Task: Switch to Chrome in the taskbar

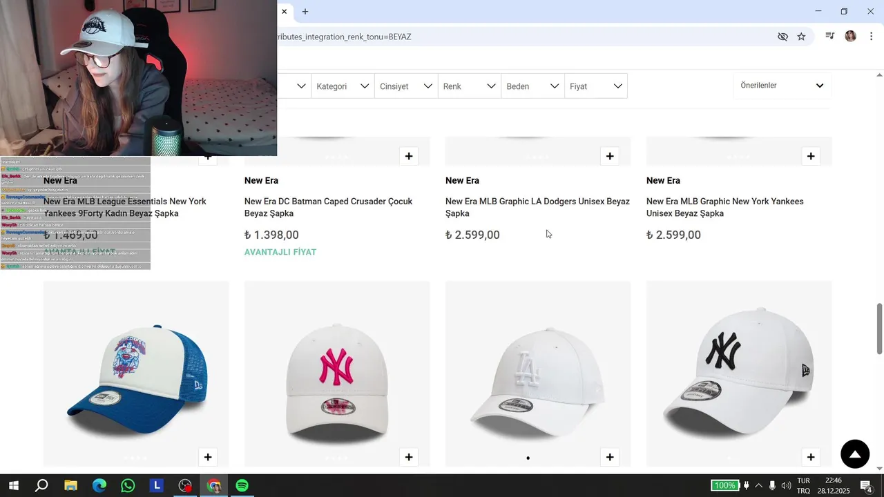Action: [214, 486]
